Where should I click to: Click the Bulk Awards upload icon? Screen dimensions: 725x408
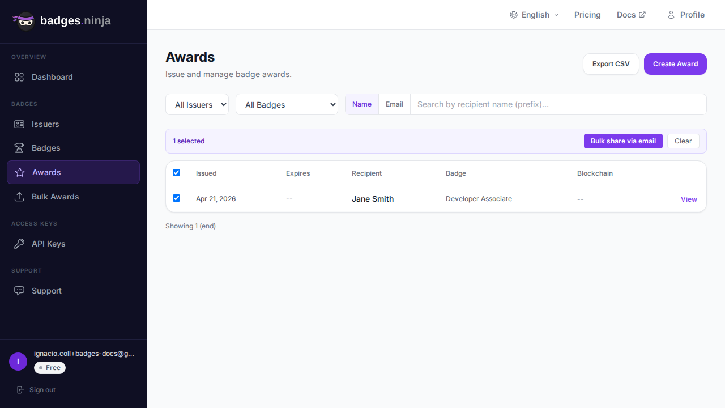pyautogui.click(x=19, y=197)
